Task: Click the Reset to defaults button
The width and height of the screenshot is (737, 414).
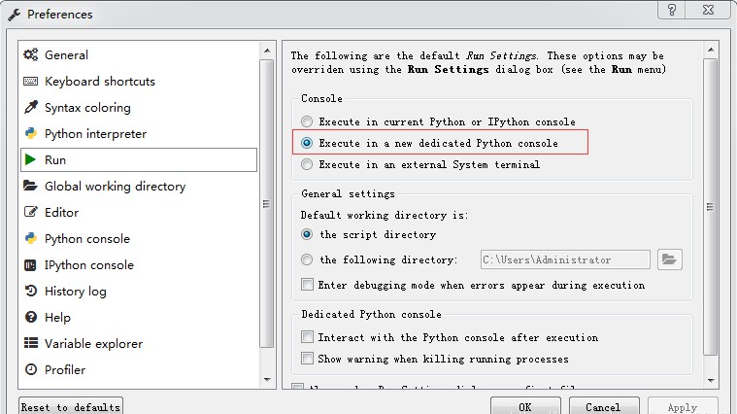Action: click(x=71, y=407)
